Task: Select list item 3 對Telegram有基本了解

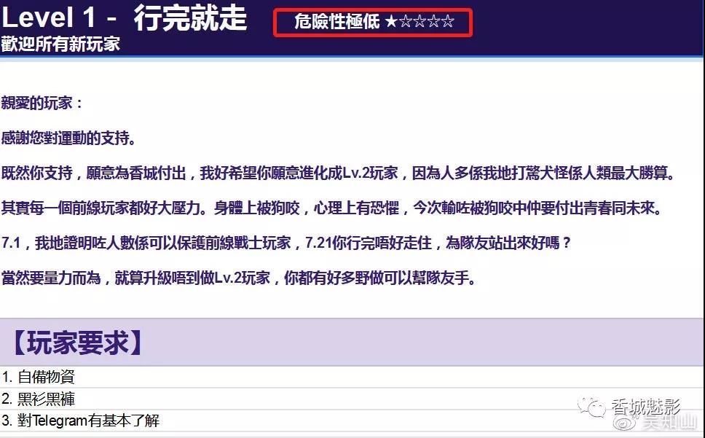Action: pyautogui.click(x=80, y=421)
